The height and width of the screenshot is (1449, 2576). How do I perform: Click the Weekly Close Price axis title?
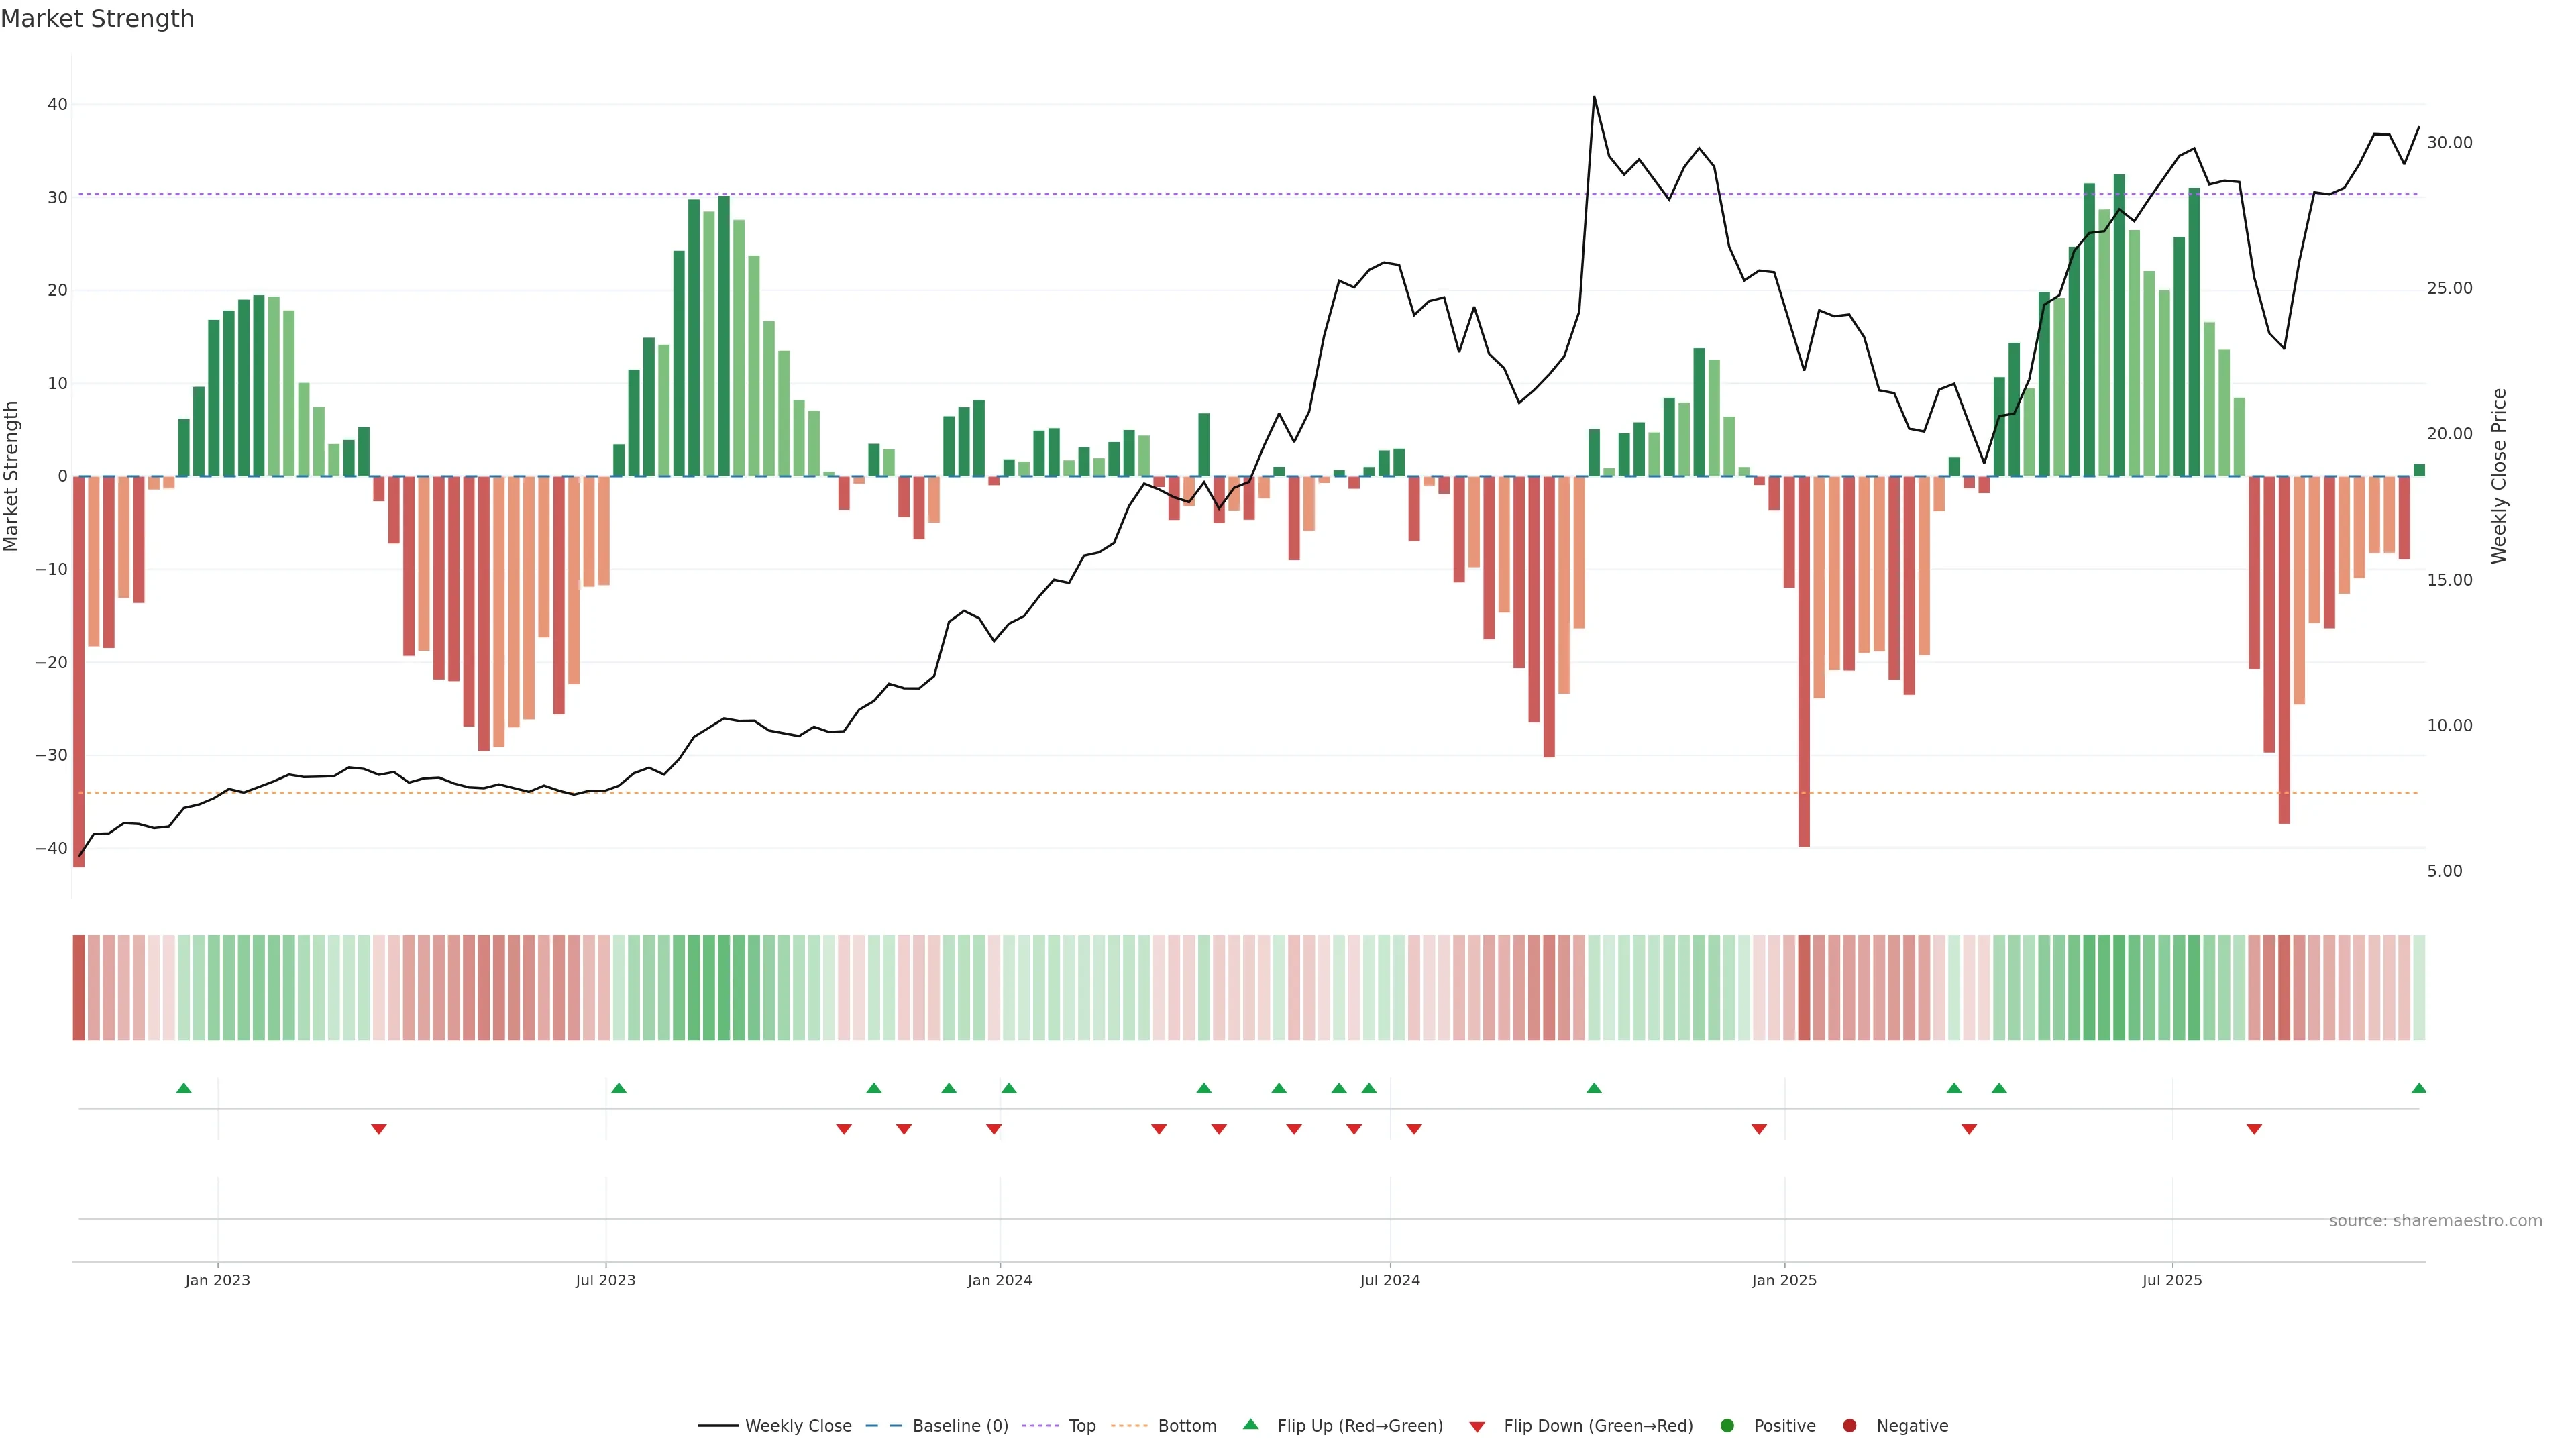click(x=2499, y=476)
